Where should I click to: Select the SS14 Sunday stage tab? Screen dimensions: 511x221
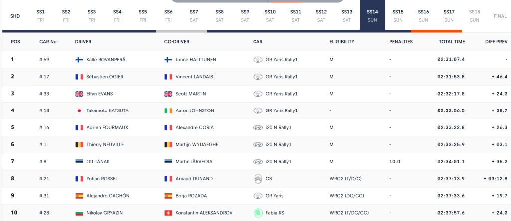click(x=372, y=15)
